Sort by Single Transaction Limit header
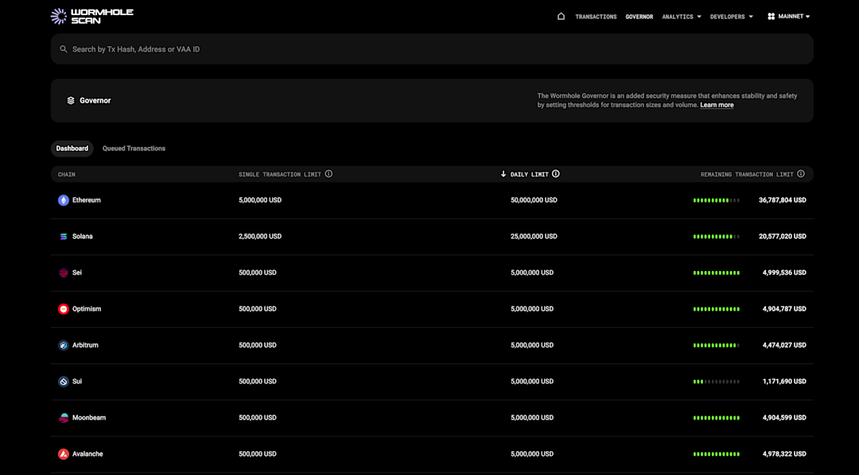The image size is (859, 475). pos(280,175)
